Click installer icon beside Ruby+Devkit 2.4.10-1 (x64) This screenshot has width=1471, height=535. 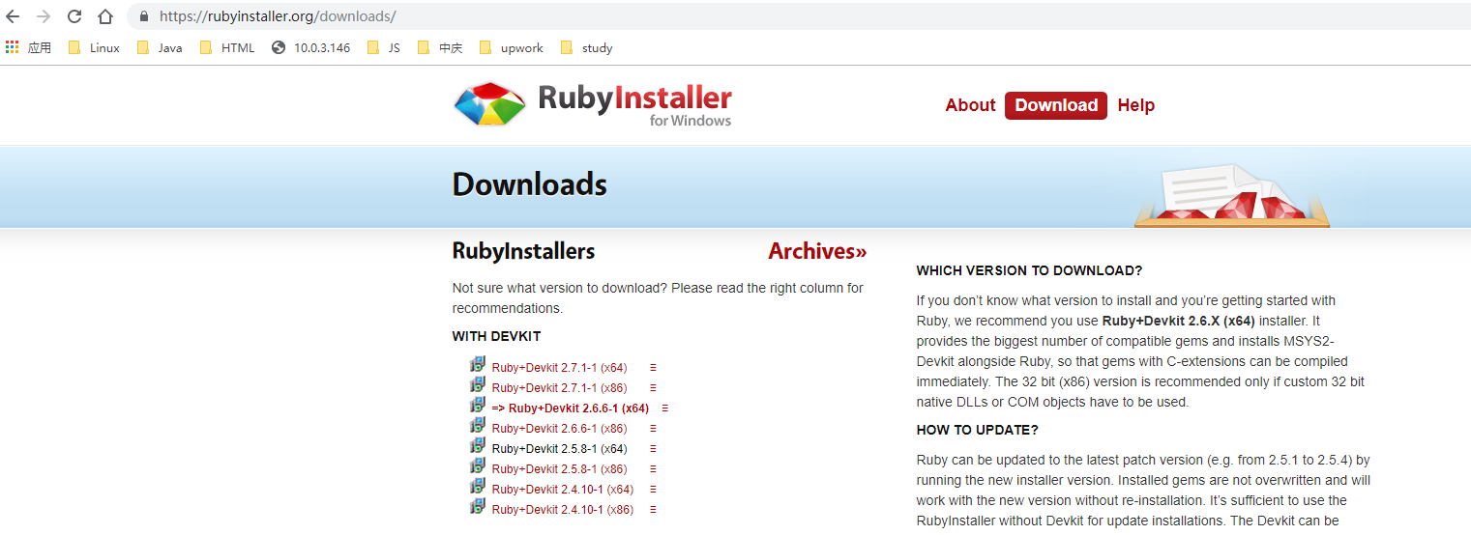pyautogui.click(x=478, y=487)
